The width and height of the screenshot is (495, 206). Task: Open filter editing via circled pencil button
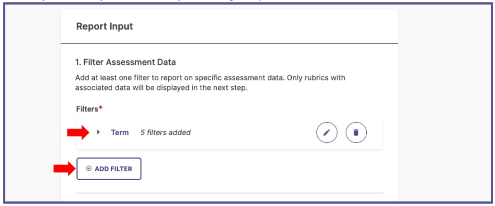(327, 132)
